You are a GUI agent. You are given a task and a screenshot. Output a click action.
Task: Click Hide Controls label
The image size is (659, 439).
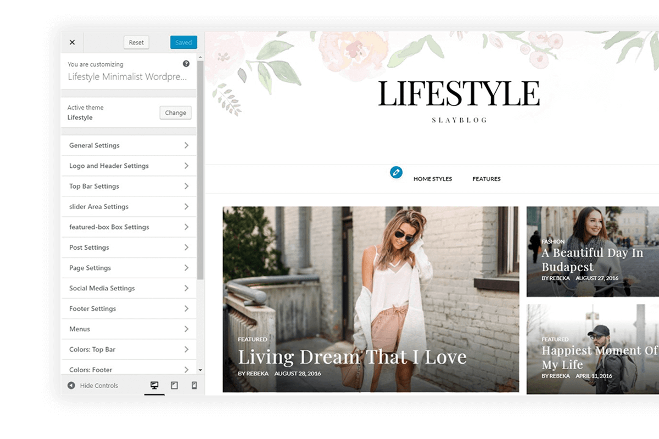[x=99, y=386]
